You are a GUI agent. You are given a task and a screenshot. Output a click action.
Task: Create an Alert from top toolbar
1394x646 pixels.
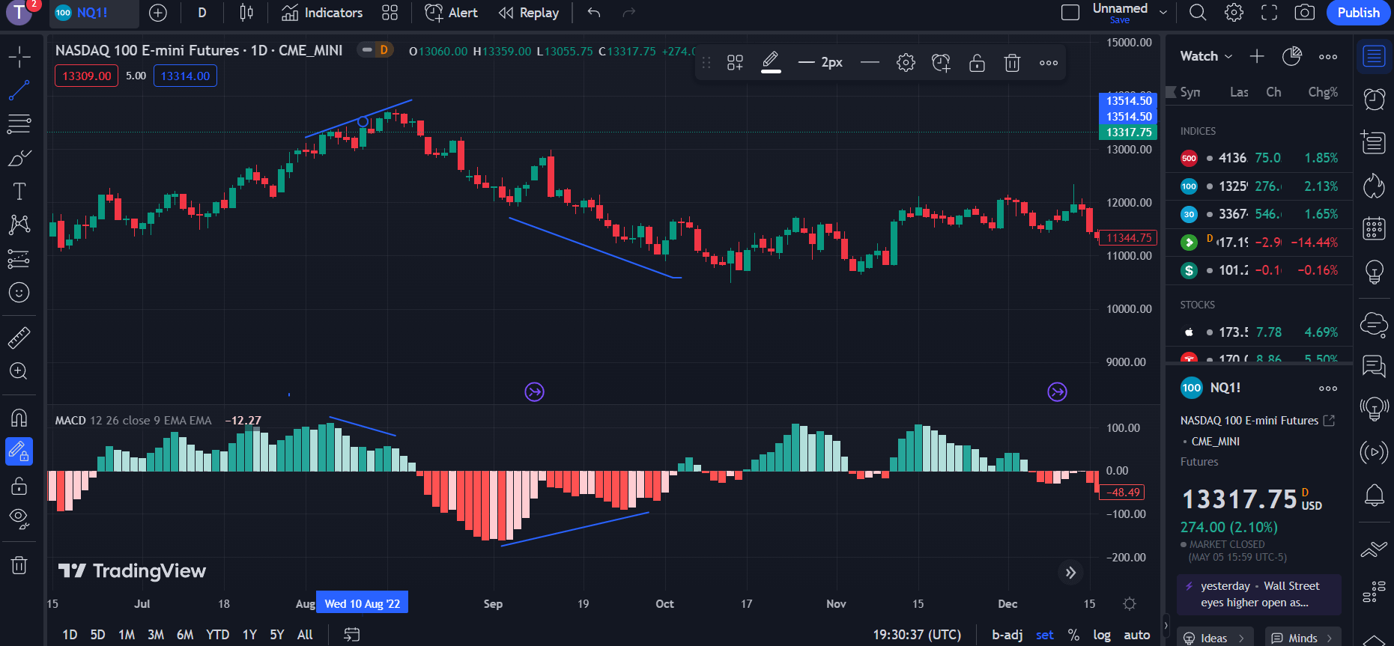click(x=452, y=13)
